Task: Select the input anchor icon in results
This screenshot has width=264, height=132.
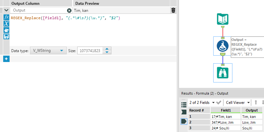Action: click(184, 112)
